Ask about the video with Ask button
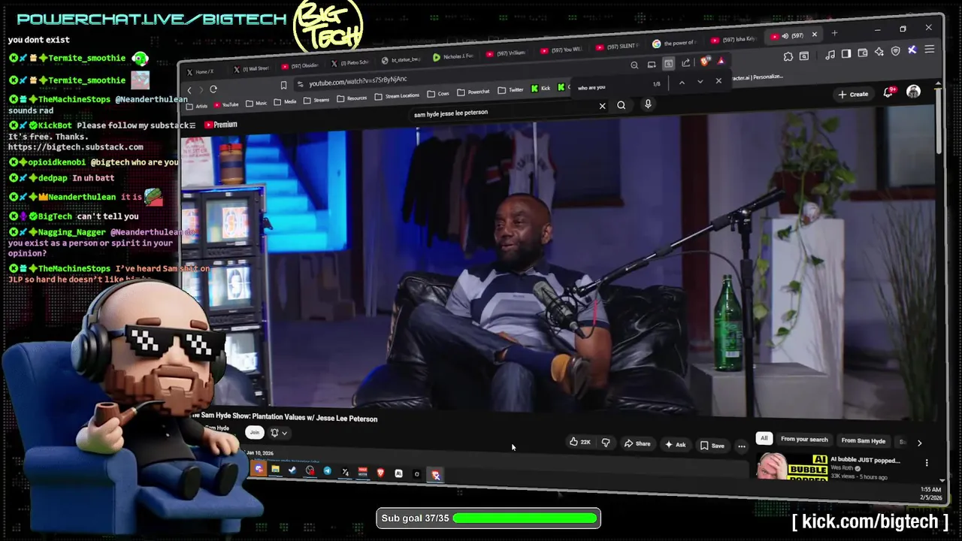 click(x=675, y=445)
